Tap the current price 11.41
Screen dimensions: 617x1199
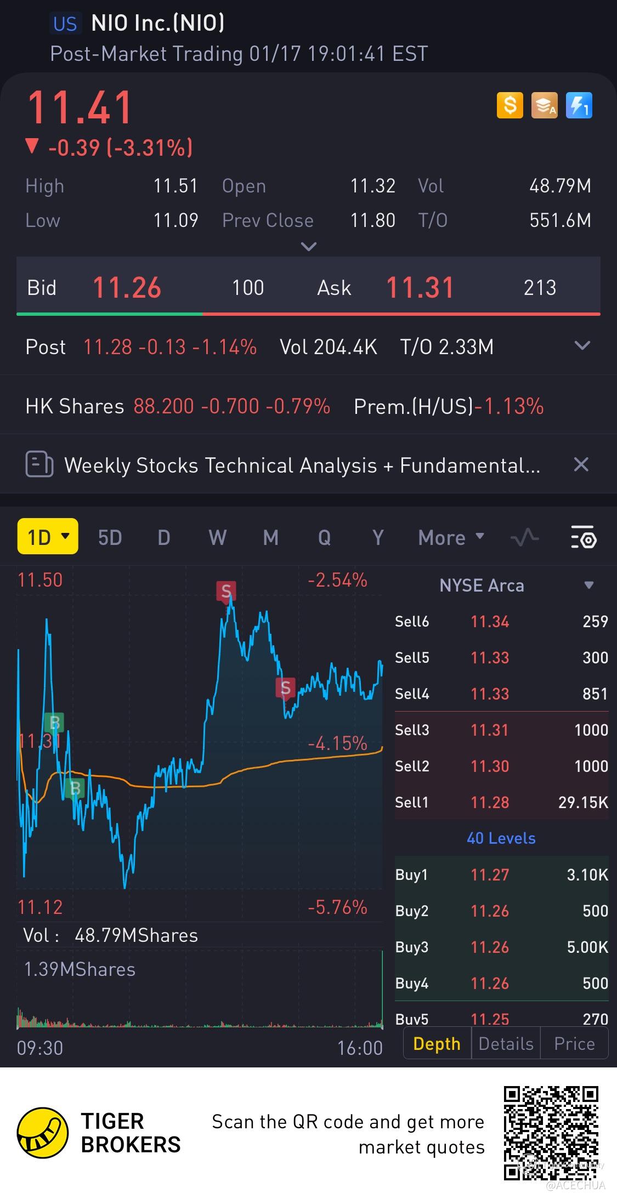click(x=80, y=107)
